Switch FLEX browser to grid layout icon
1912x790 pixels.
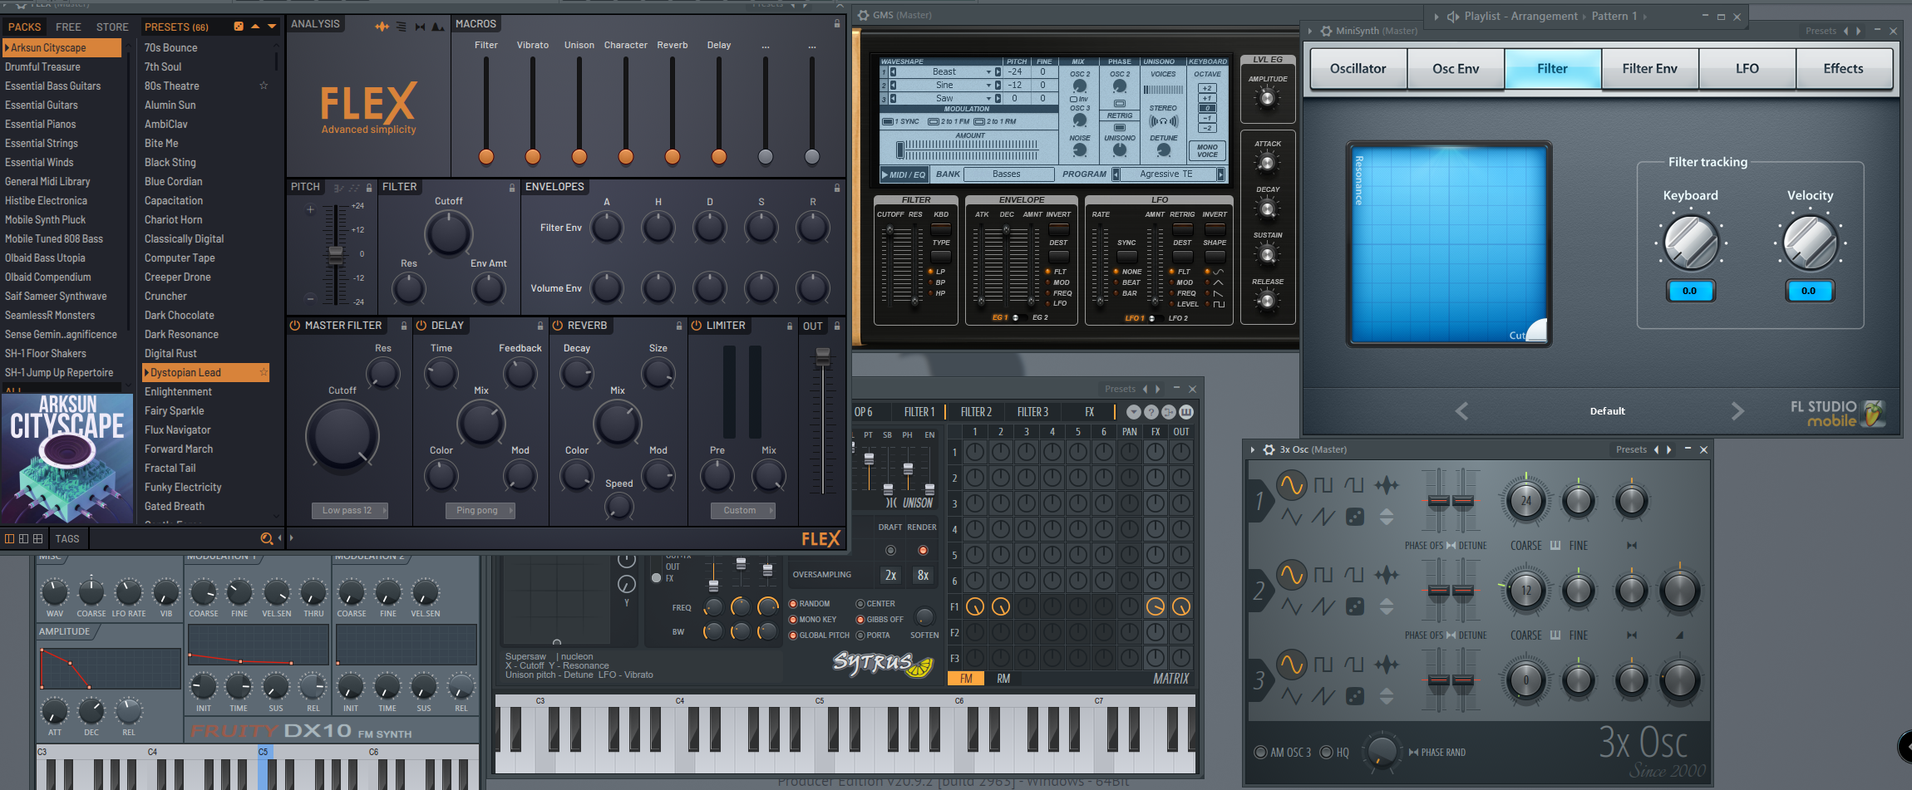37,538
